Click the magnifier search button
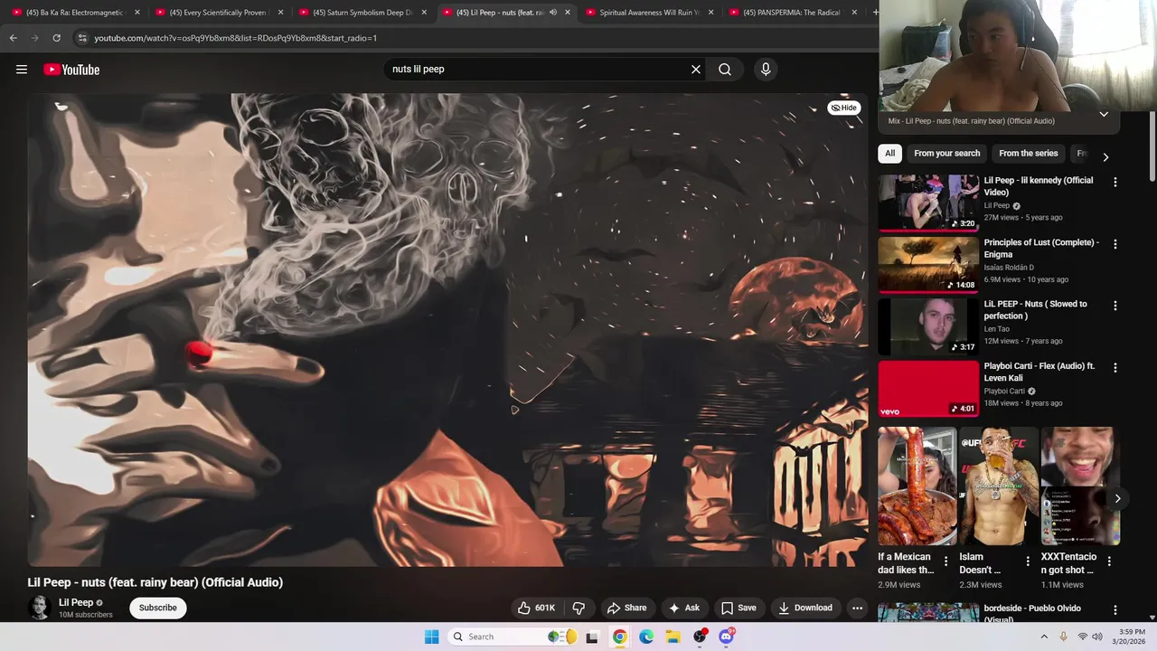Image resolution: width=1157 pixels, height=651 pixels. (725, 69)
